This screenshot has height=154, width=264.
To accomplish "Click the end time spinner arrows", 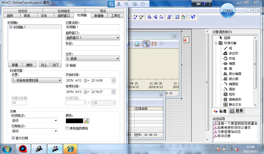I will (114, 92).
